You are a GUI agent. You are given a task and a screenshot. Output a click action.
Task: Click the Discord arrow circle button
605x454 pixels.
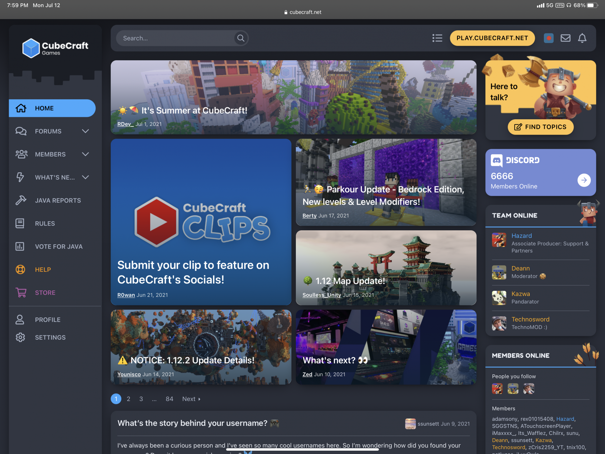click(x=584, y=180)
